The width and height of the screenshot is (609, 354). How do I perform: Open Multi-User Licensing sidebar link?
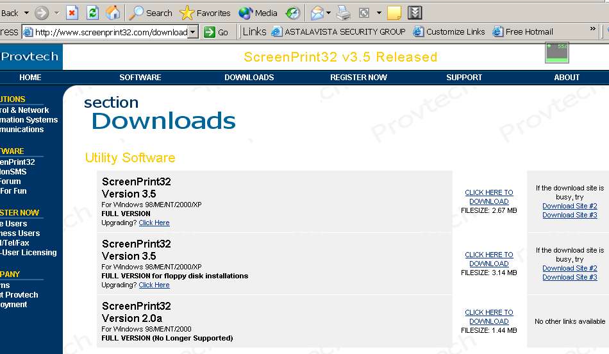pos(28,253)
